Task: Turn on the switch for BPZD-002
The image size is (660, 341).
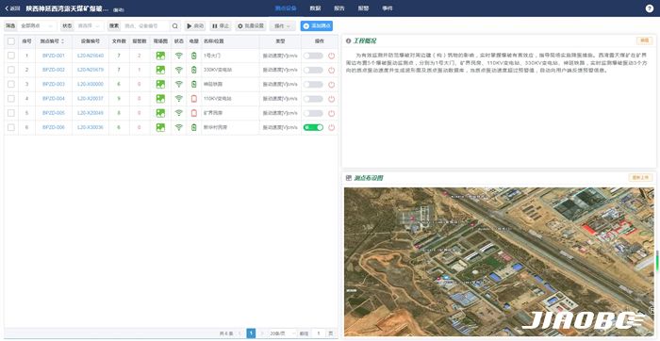Action: click(x=313, y=70)
